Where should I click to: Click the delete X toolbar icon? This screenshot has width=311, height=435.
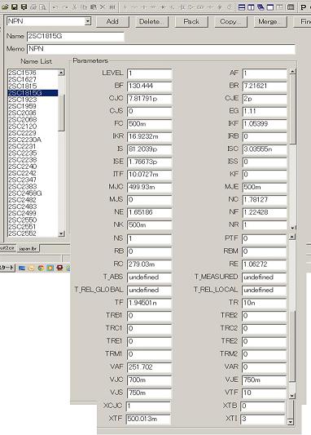point(103,7)
